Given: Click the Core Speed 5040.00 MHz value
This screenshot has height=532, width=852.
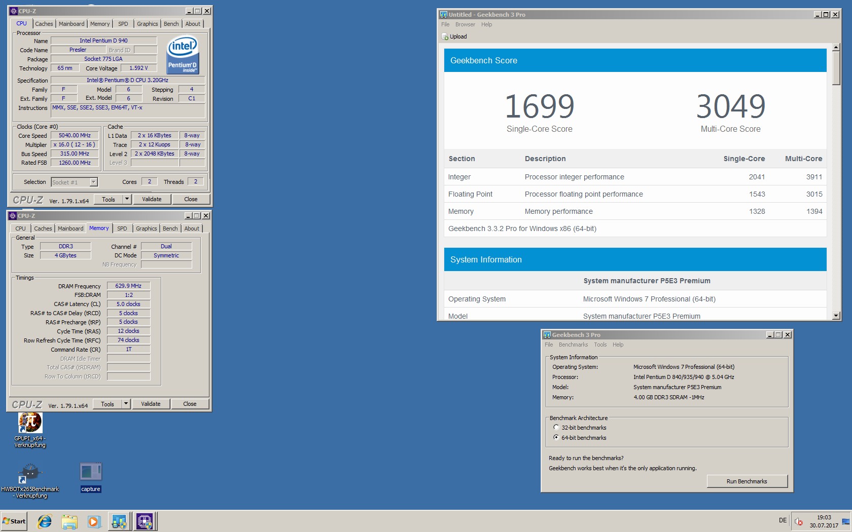Looking at the screenshot, I should (x=75, y=136).
